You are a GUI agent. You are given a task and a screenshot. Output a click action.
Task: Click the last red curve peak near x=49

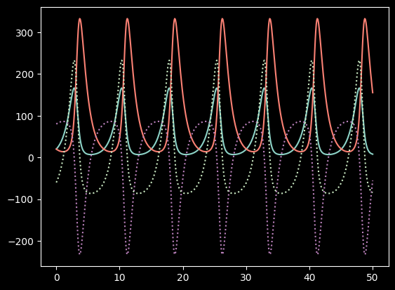pos(365,19)
